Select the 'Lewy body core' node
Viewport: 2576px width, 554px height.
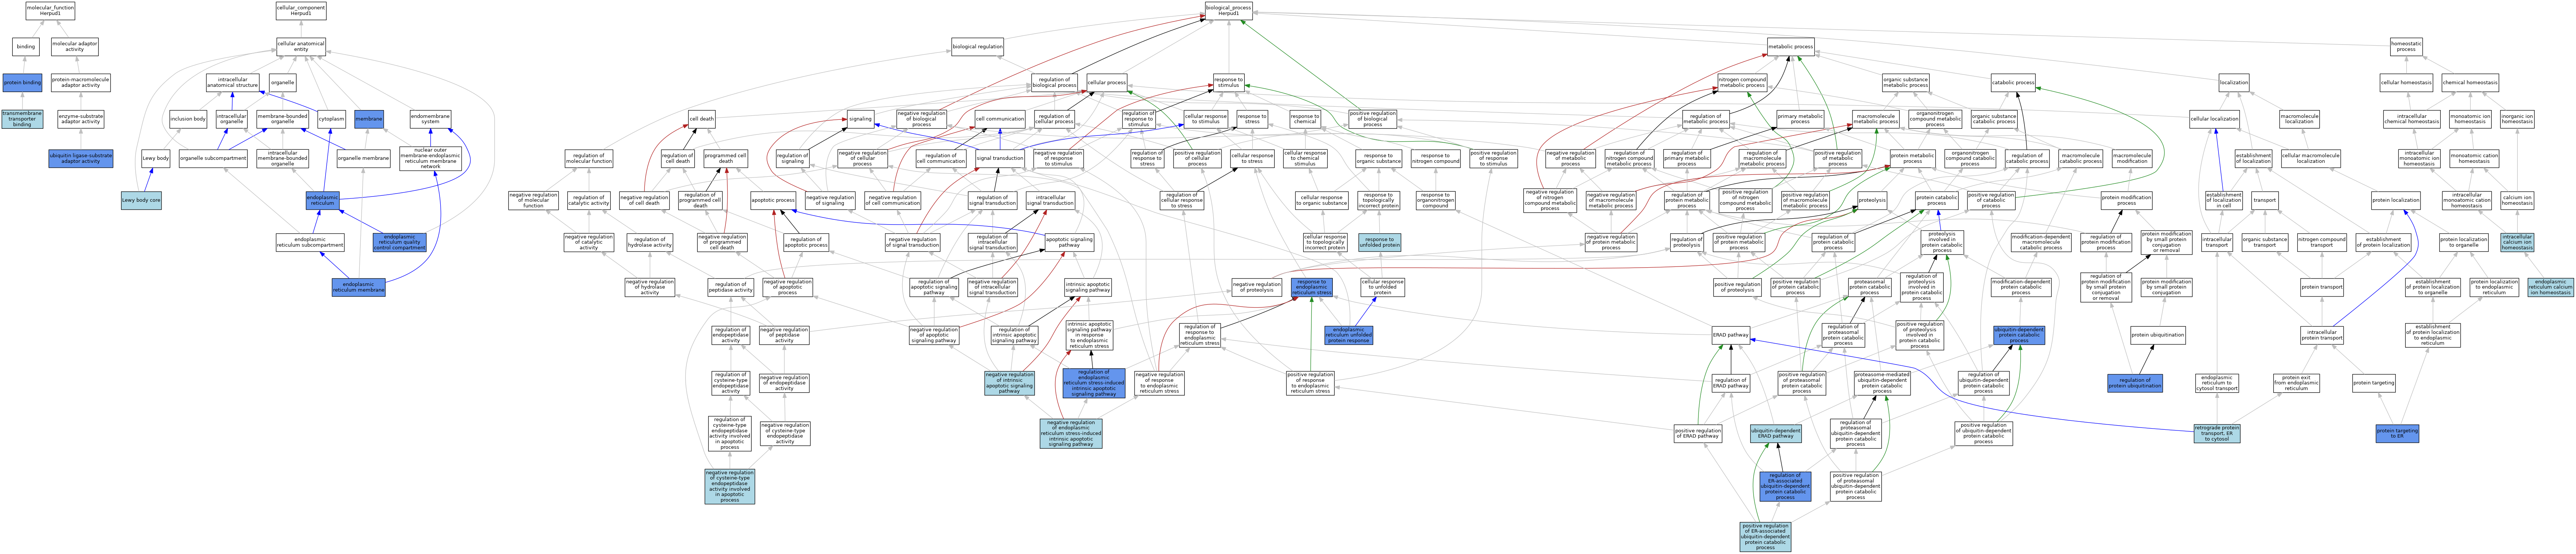pos(141,201)
